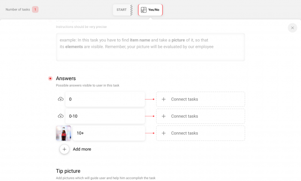Click plus icon in first Connect tasks box

pyautogui.click(x=163, y=99)
